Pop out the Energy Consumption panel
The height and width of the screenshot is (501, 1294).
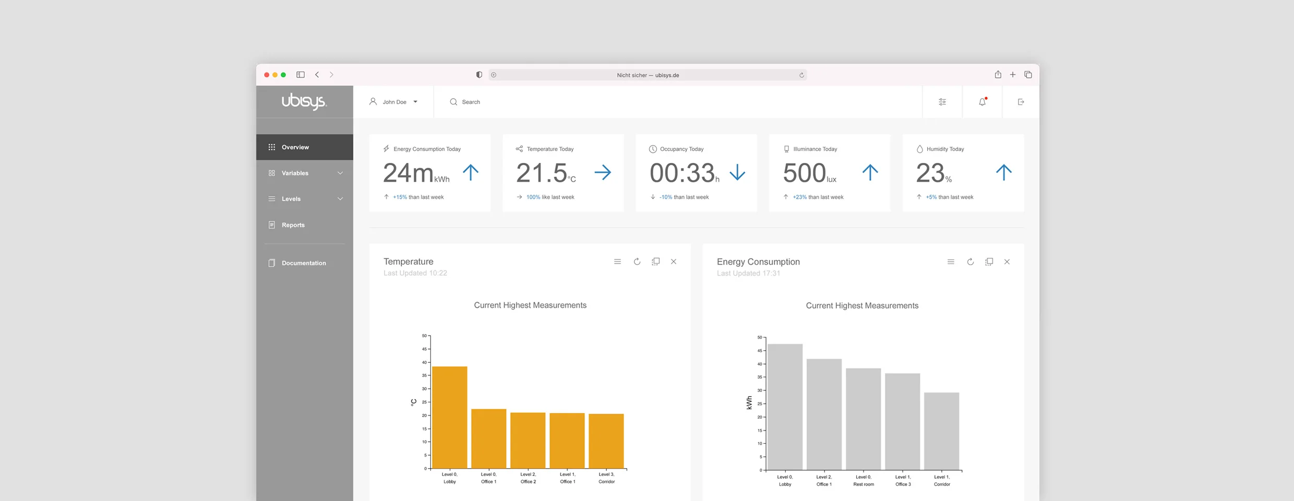pos(989,262)
